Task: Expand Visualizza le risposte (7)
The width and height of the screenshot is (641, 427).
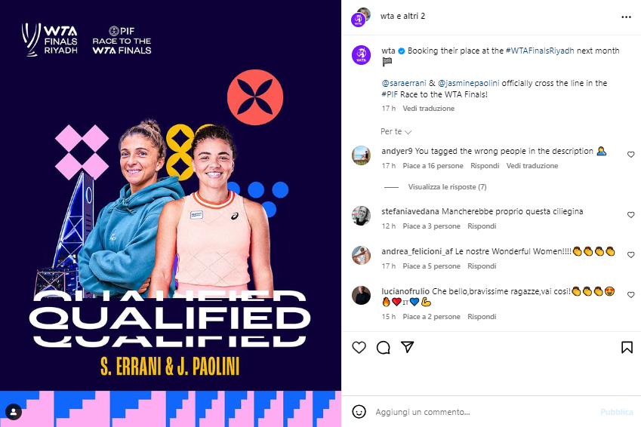Action: (x=447, y=187)
